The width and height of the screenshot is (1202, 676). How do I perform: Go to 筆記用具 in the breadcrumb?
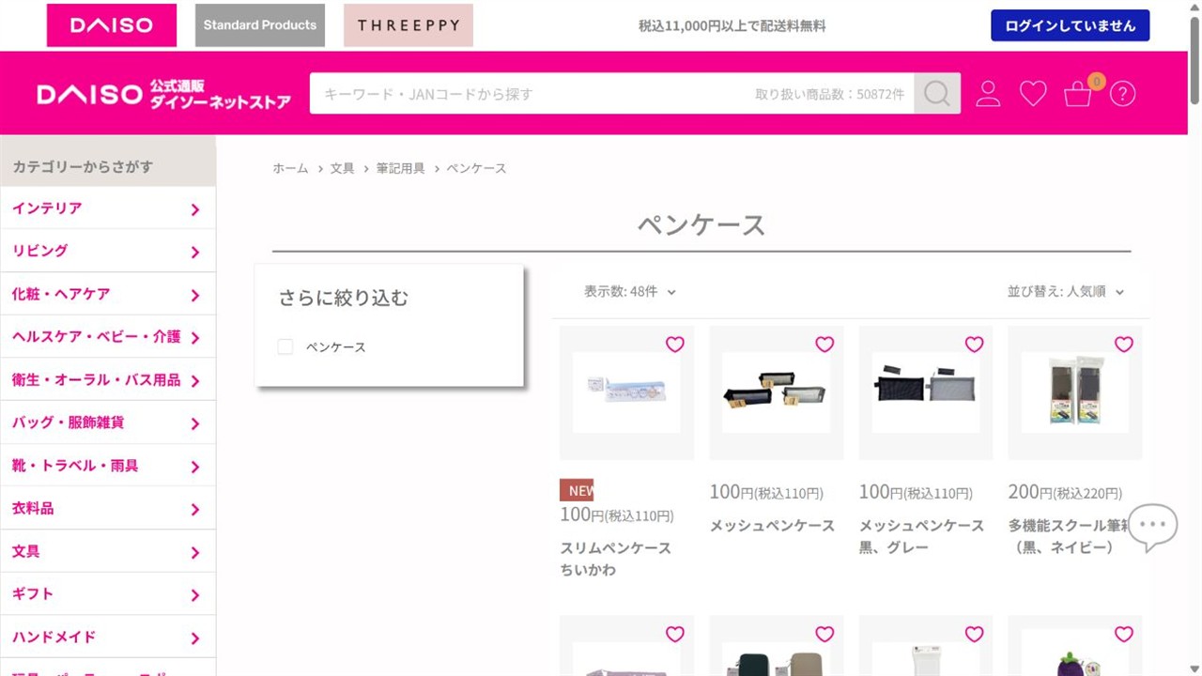point(400,168)
